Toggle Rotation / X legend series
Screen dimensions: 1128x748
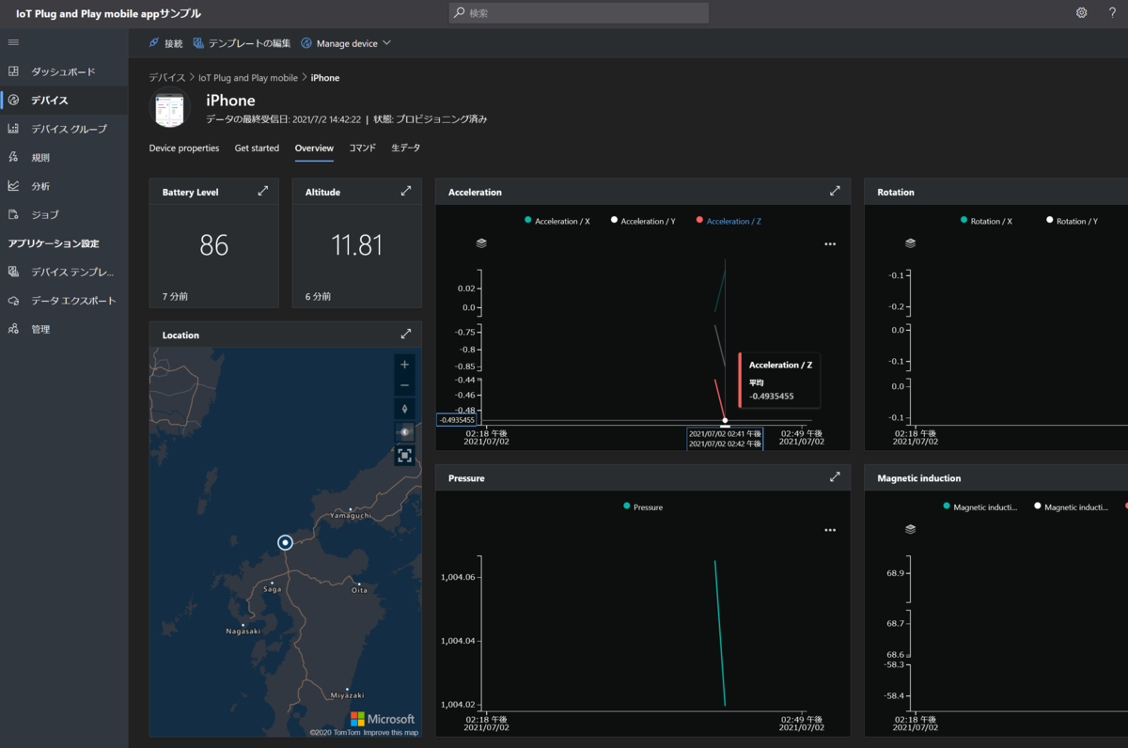pos(986,221)
